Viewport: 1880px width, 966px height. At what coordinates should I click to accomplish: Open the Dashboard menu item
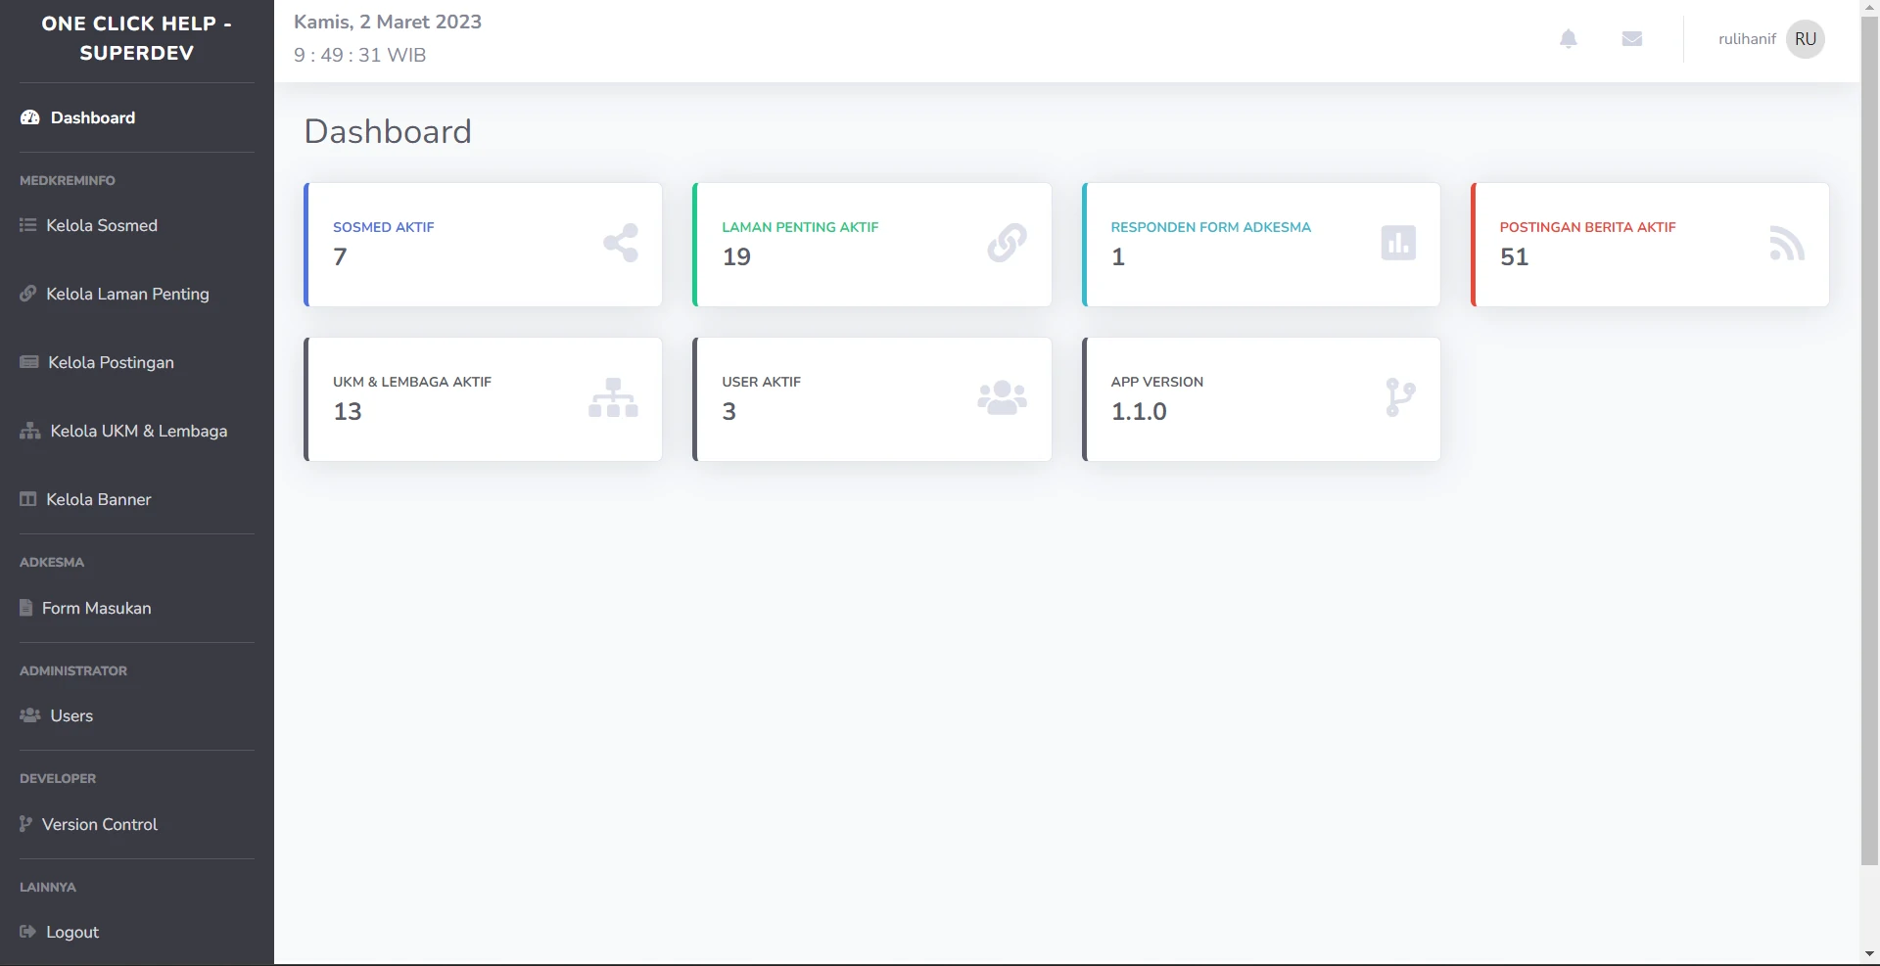[x=92, y=117]
